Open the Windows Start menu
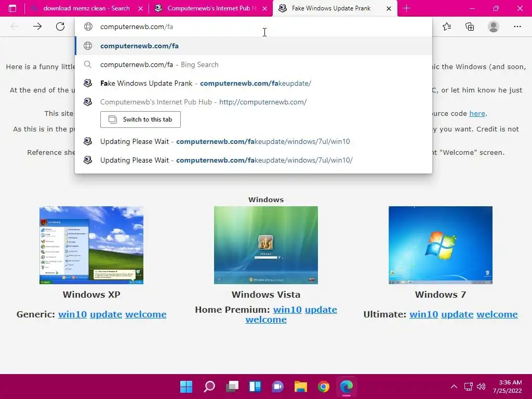532x399 pixels. click(186, 387)
